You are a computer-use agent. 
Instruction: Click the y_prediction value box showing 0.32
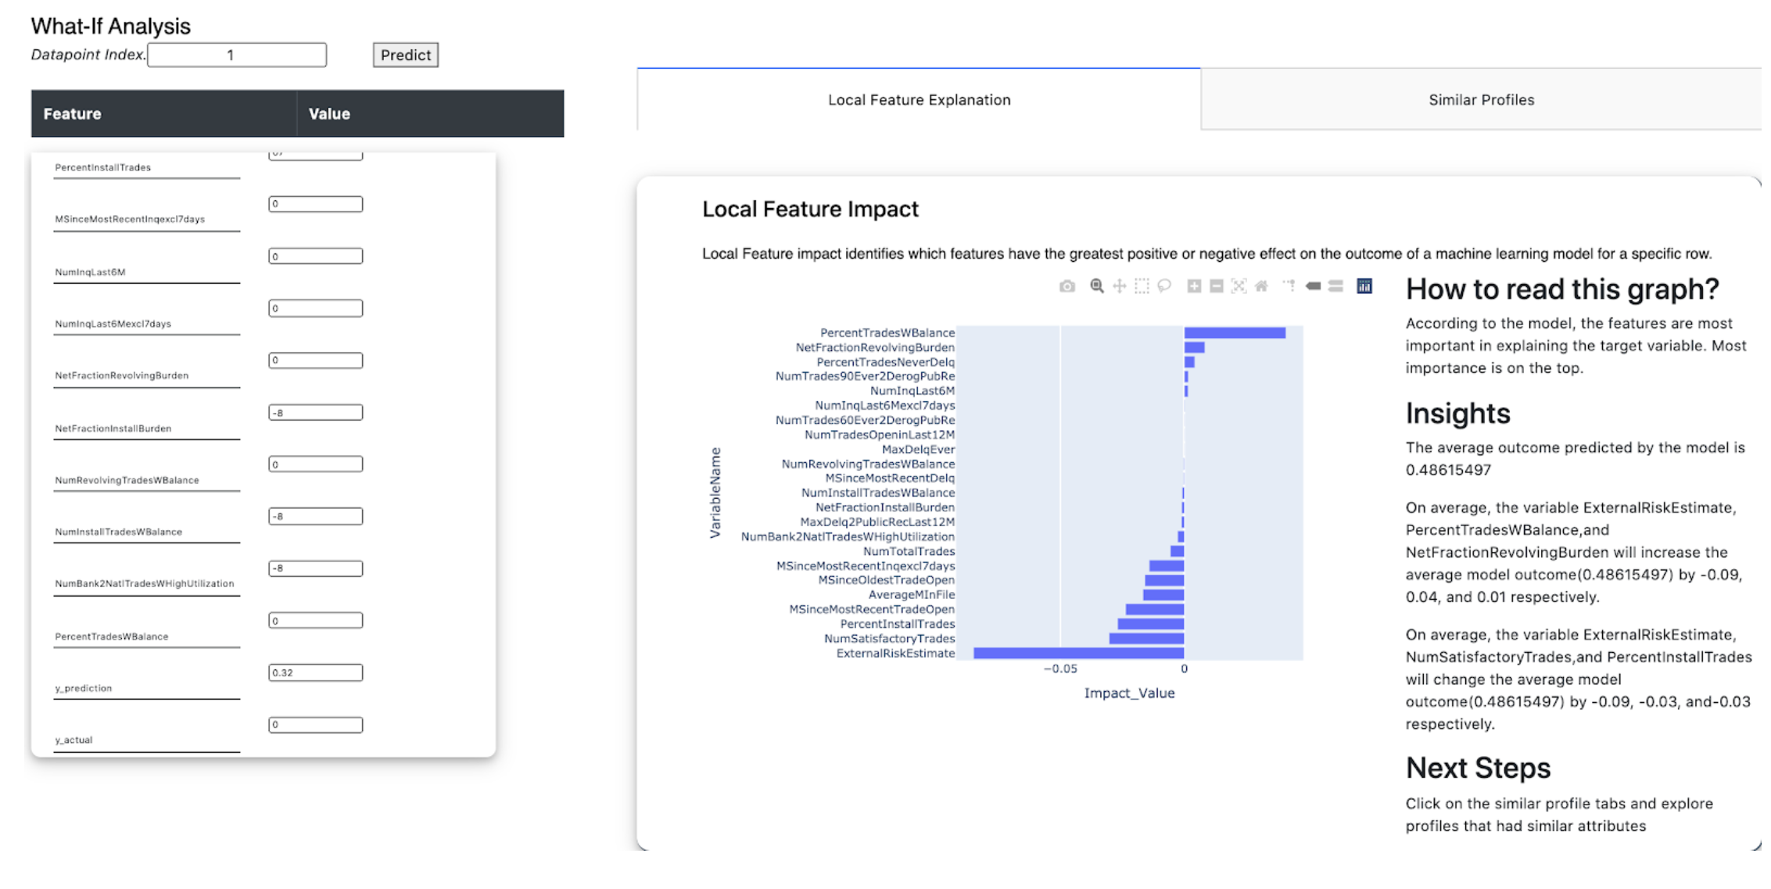(x=316, y=672)
